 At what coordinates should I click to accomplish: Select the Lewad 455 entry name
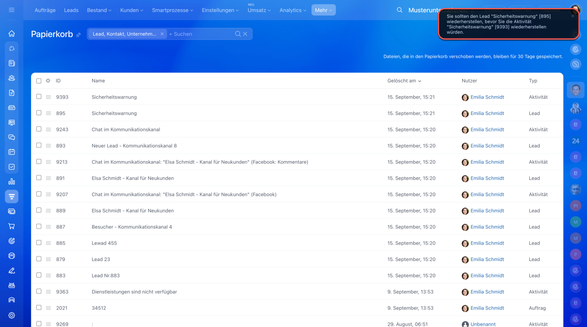click(x=104, y=243)
